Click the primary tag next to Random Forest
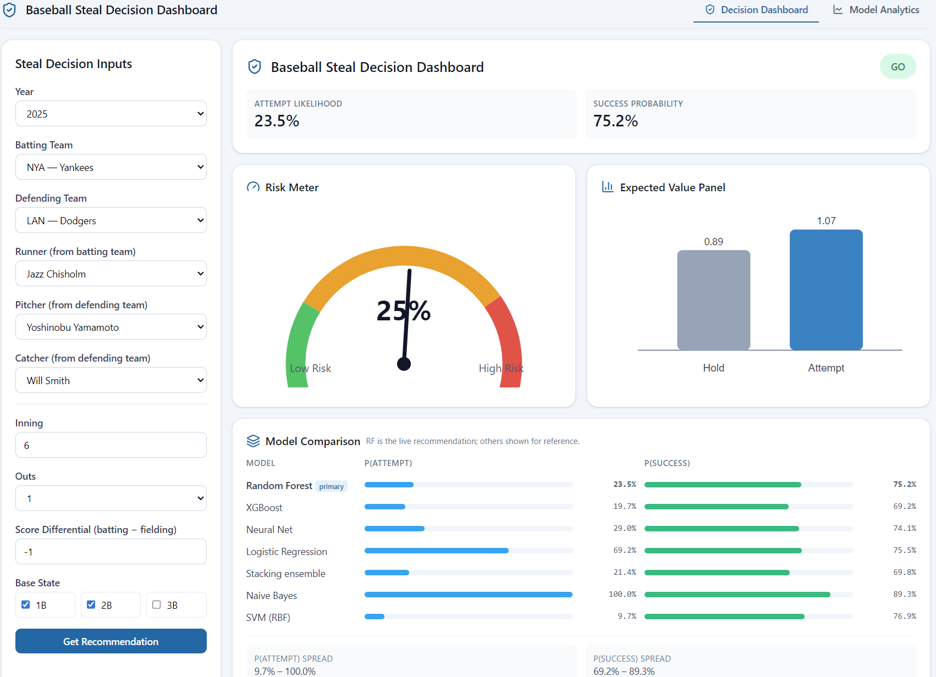This screenshot has height=677, width=936. point(332,486)
